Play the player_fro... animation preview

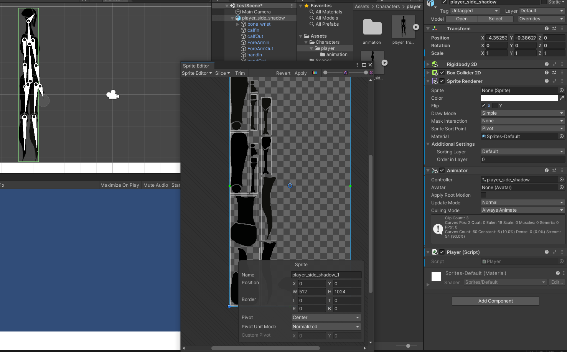point(416,27)
